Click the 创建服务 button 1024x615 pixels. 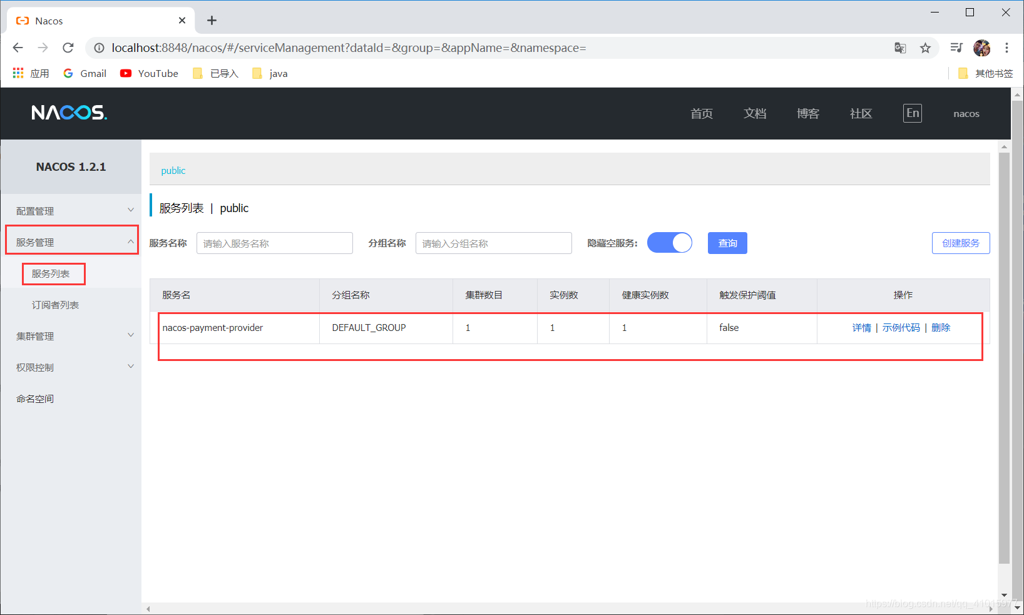pyautogui.click(x=961, y=243)
